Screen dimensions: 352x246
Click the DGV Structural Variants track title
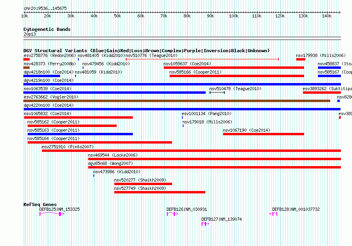pos(146,51)
